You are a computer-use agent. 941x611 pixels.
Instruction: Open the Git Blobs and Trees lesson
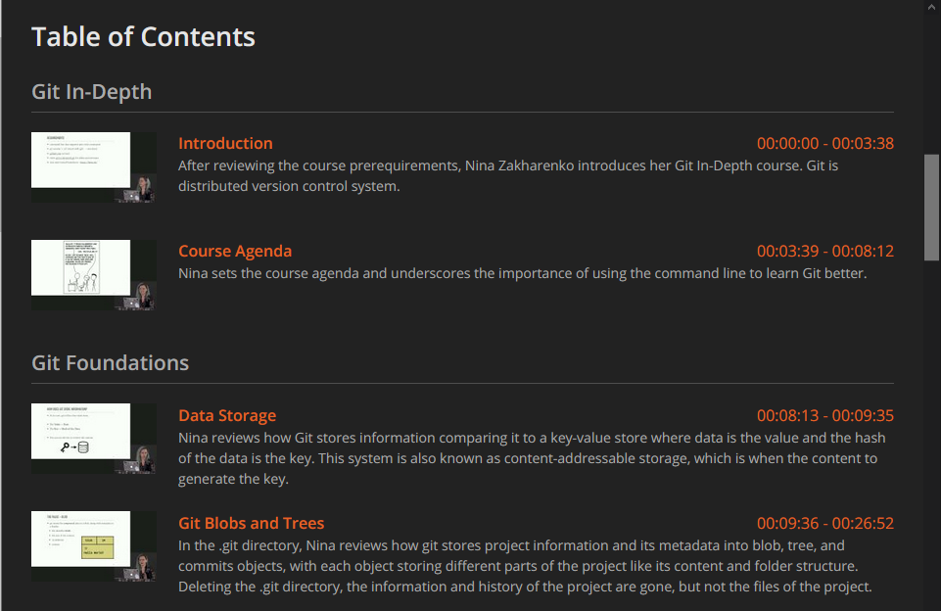click(252, 523)
